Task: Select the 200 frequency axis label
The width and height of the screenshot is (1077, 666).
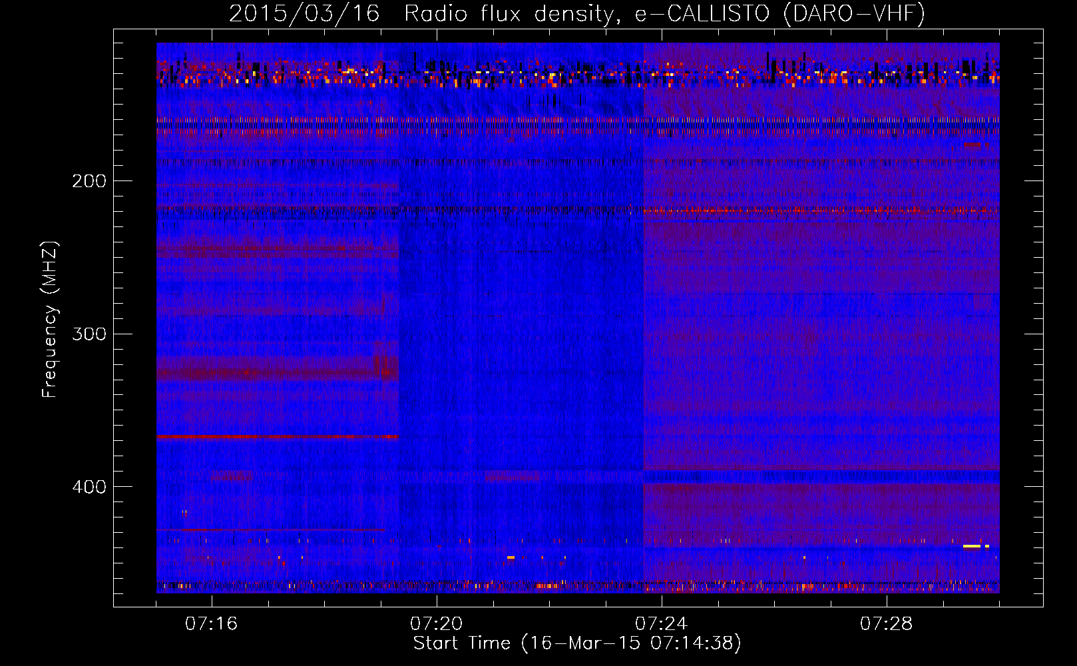Action: (89, 181)
